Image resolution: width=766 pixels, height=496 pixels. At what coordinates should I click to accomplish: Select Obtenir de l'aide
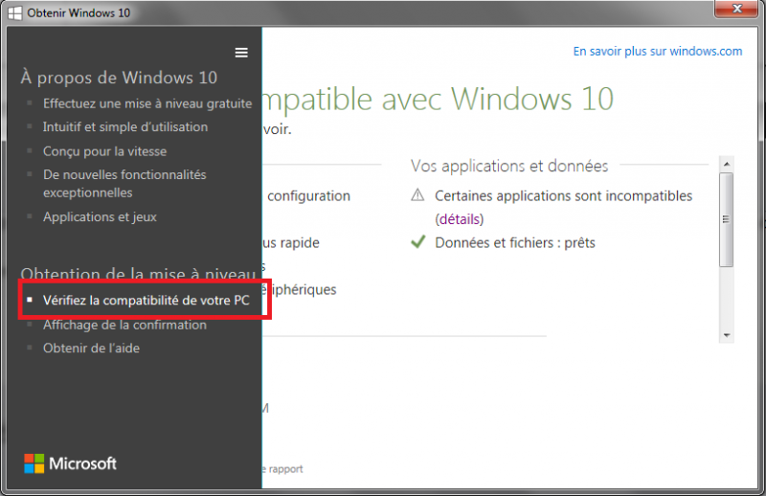click(91, 349)
